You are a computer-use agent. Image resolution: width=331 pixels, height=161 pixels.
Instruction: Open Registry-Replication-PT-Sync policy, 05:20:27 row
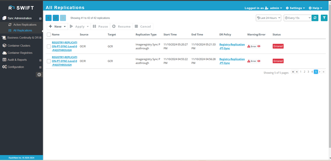232,47
